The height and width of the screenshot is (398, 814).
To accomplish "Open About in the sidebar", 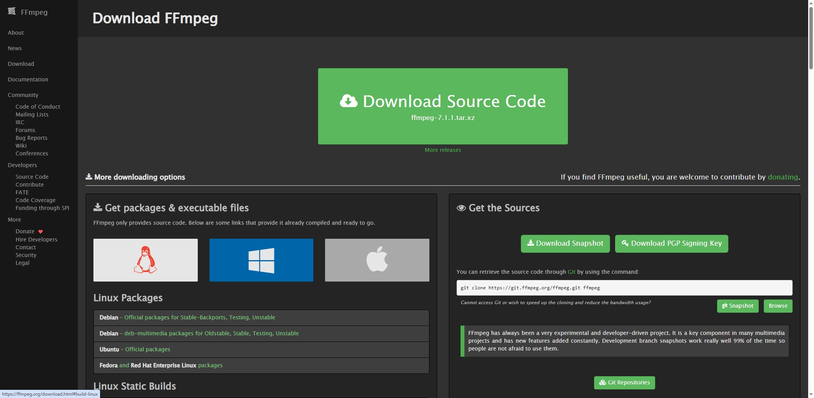I will click(x=16, y=33).
